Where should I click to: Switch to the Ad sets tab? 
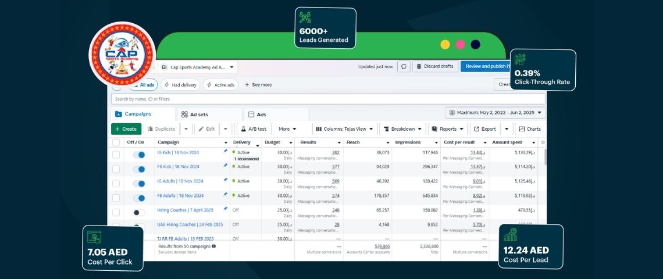(199, 115)
